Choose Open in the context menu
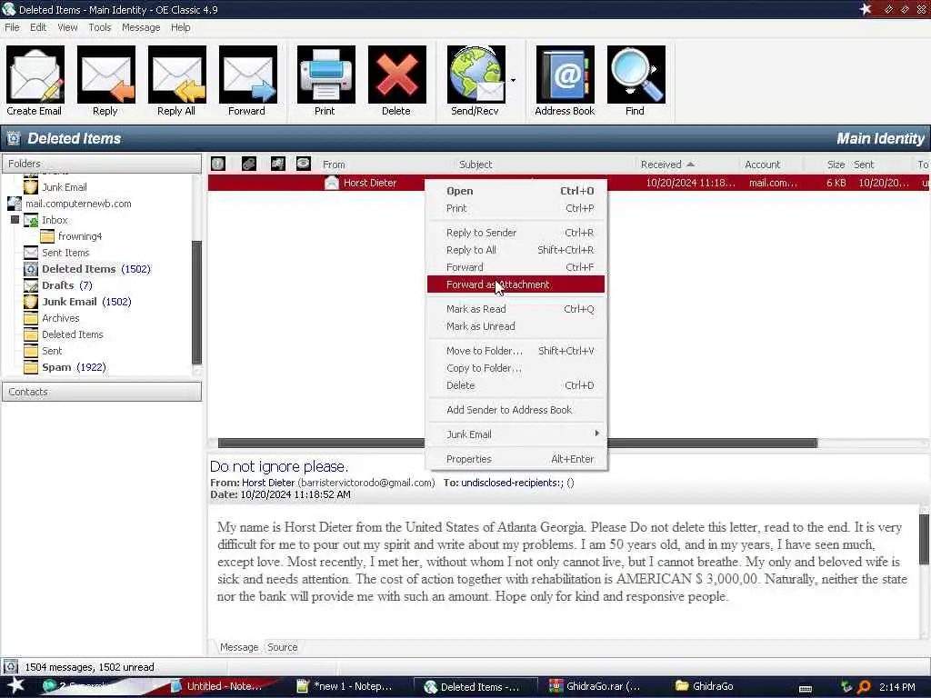 pyautogui.click(x=516, y=191)
